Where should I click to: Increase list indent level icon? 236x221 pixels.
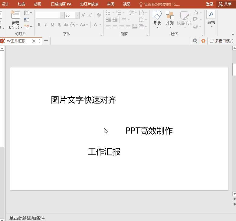pos(115,19)
